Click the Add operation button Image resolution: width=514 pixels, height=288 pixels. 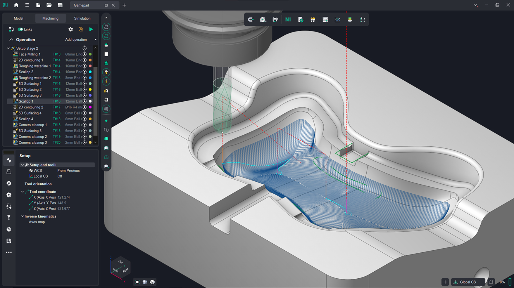[x=76, y=39]
